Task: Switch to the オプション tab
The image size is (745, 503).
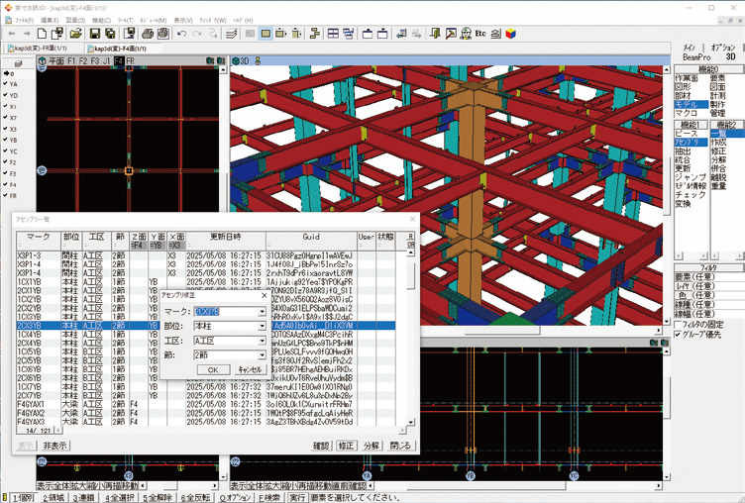Action: click(x=723, y=48)
